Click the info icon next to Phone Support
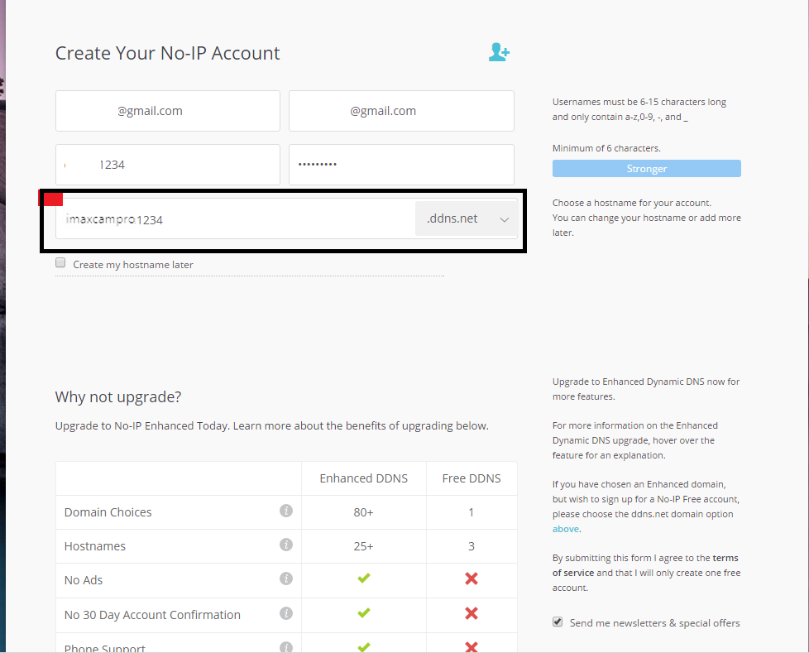This screenshot has height=653, width=809. click(286, 647)
